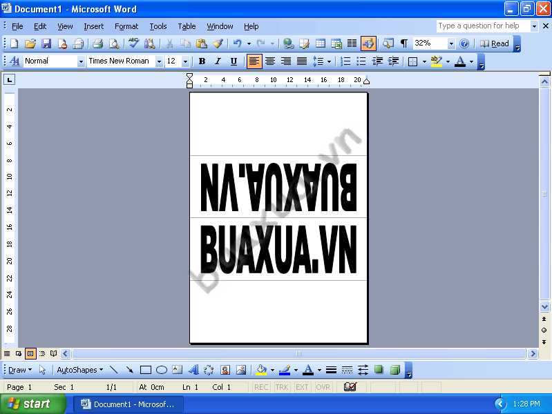The width and height of the screenshot is (552, 414).
Task: Apply a Shadow Style
Action: pos(379,370)
